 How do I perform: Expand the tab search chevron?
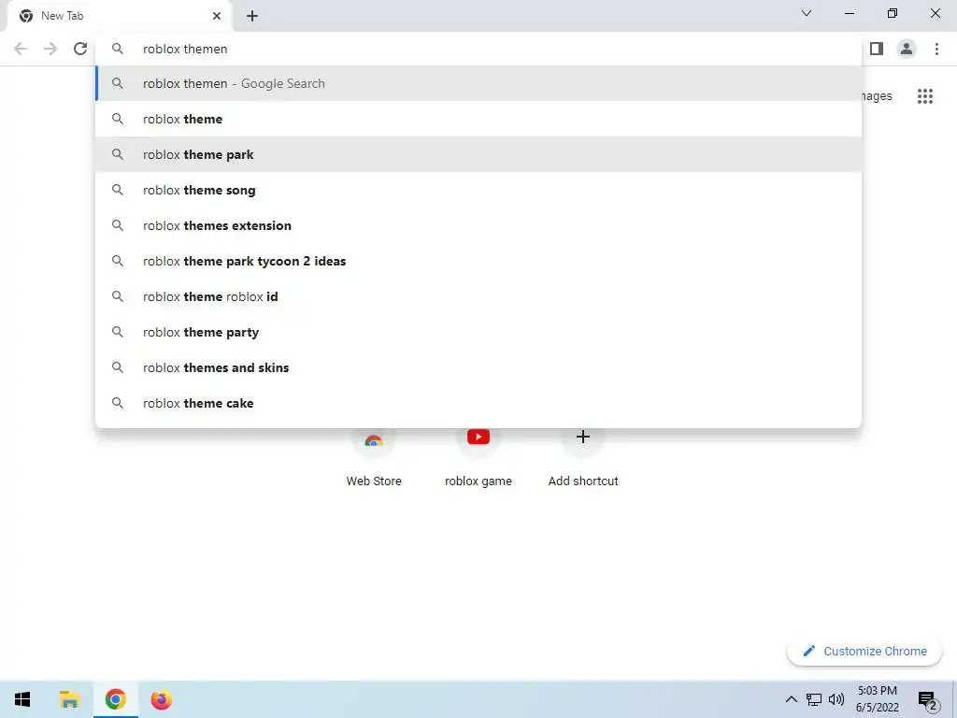tap(807, 13)
